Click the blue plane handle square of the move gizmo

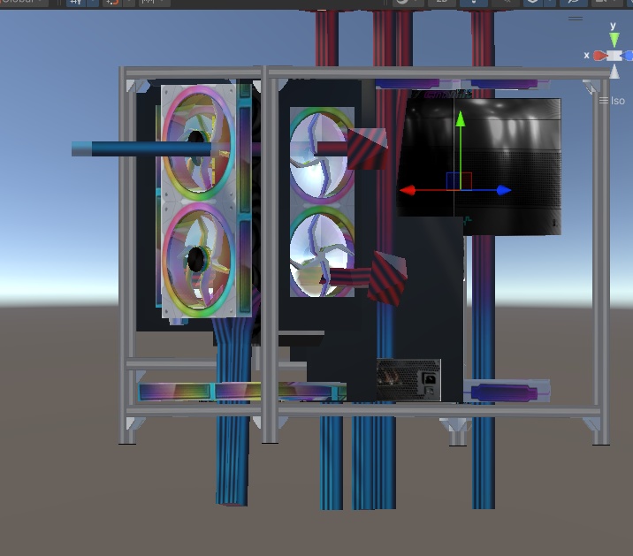[x=453, y=181]
